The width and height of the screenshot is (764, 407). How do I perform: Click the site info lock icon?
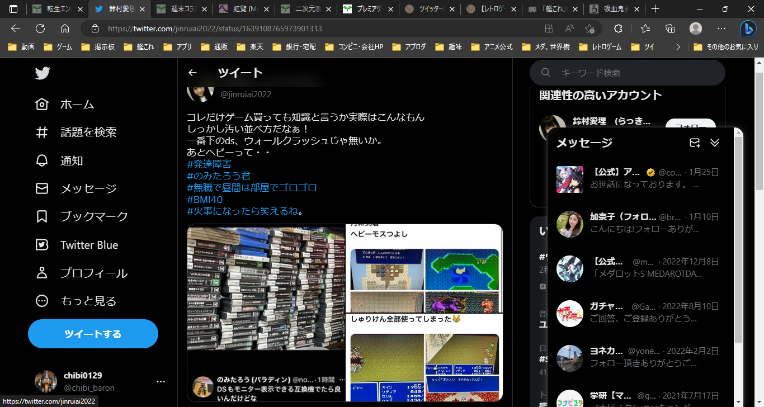pos(95,29)
